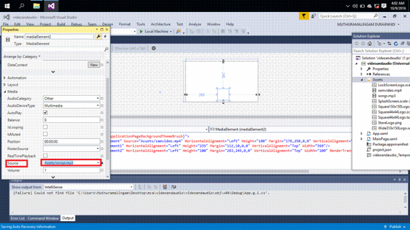410x230 pixels.
Task: Switch to the Command Window tab
Action: coord(43,218)
